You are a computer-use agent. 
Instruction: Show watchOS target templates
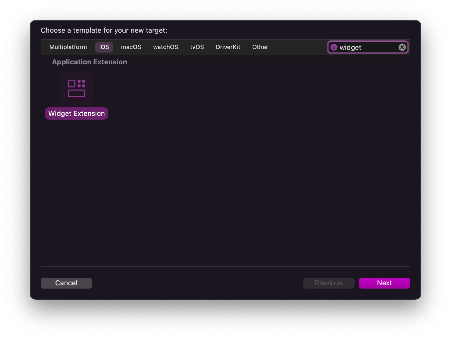(166, 47)
